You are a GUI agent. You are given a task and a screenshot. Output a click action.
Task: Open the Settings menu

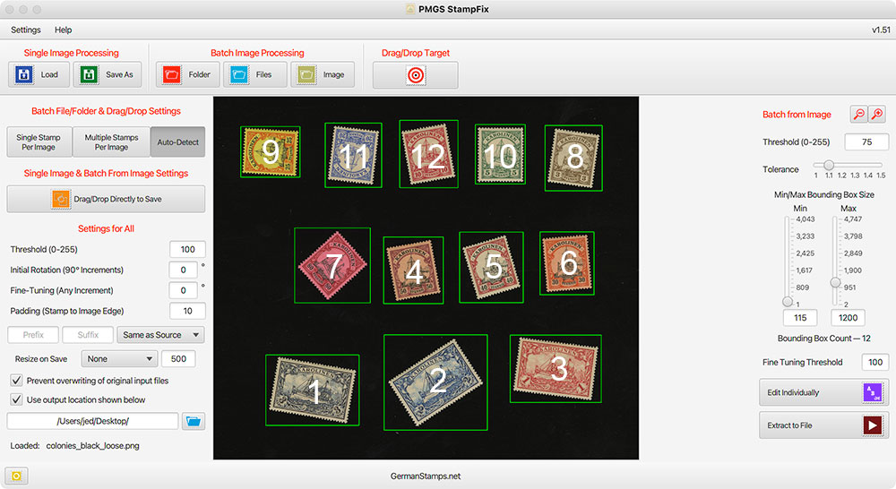point(26,30)
